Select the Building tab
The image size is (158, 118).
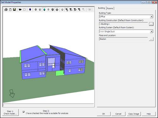coord(101,8)
